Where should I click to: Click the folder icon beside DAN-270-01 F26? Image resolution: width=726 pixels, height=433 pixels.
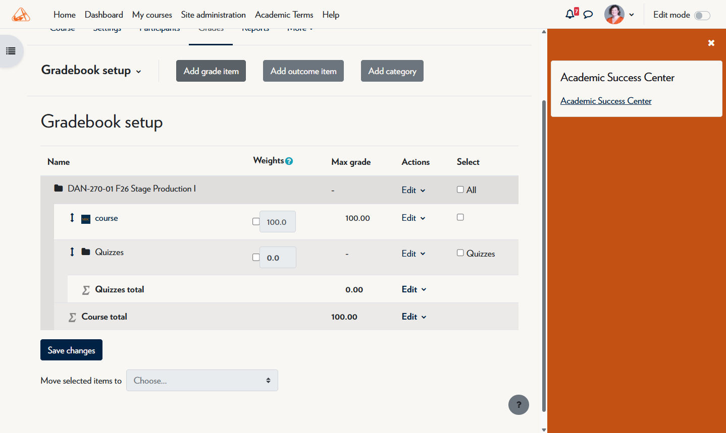point(59,189)
